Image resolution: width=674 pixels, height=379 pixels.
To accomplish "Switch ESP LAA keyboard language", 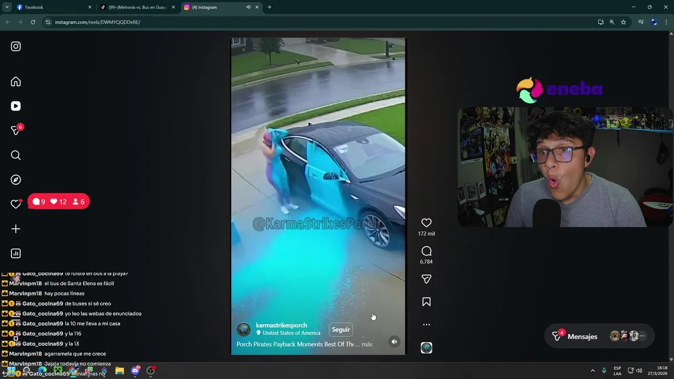I will pos(617,371).
